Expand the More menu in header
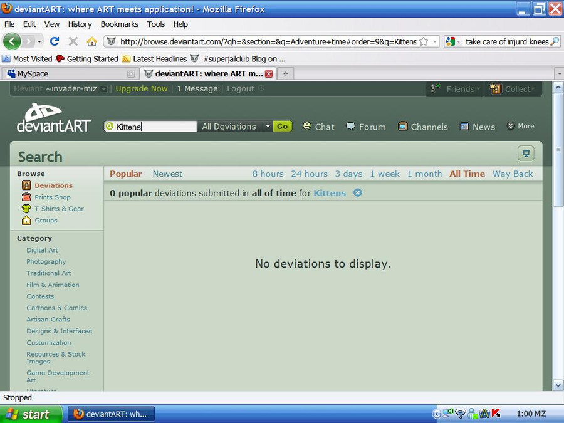 pos(521,126)
